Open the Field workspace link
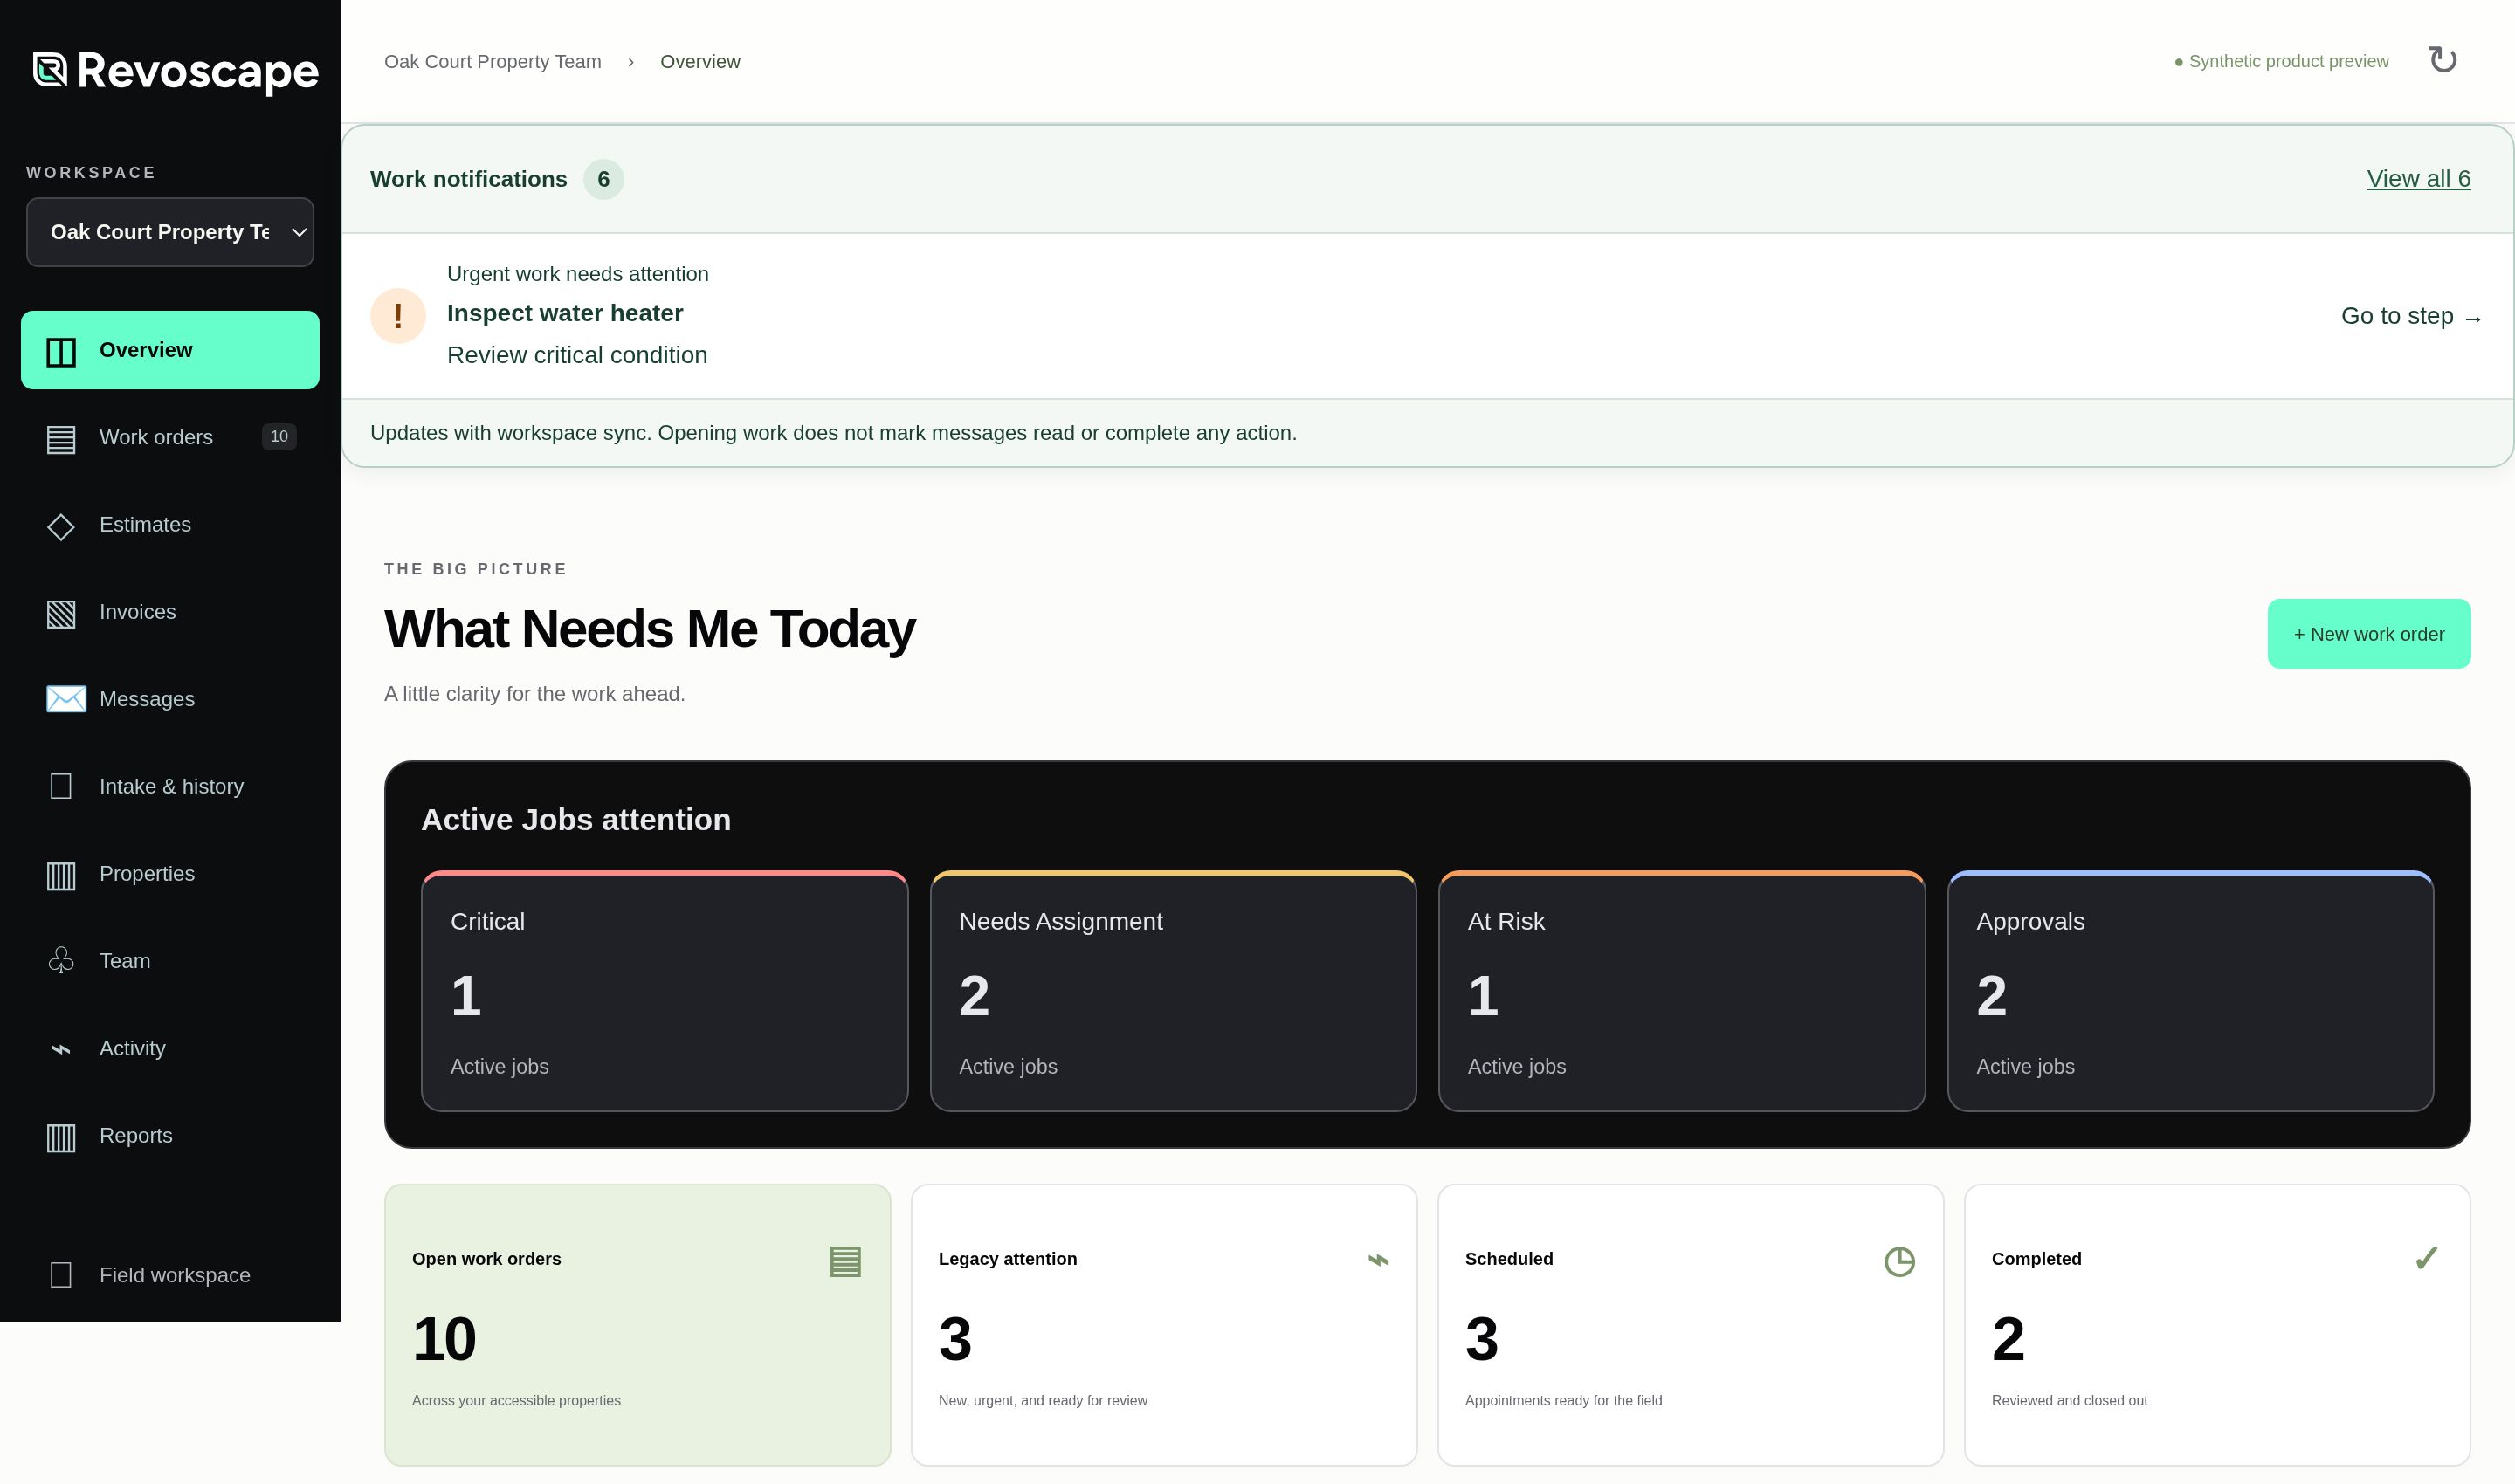Image resolution: width=2515 pixels, height=1484 pixels. click(x=170, y=1275)
